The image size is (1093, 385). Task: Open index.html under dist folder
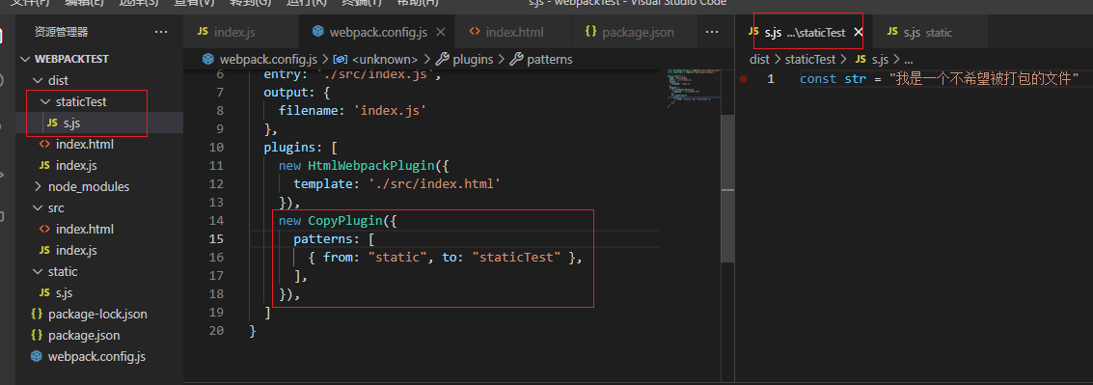tap(84, 145)
